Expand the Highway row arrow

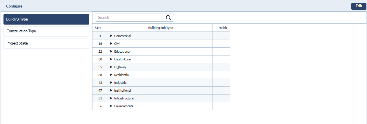pyautogui.click(x=111, y=67)
